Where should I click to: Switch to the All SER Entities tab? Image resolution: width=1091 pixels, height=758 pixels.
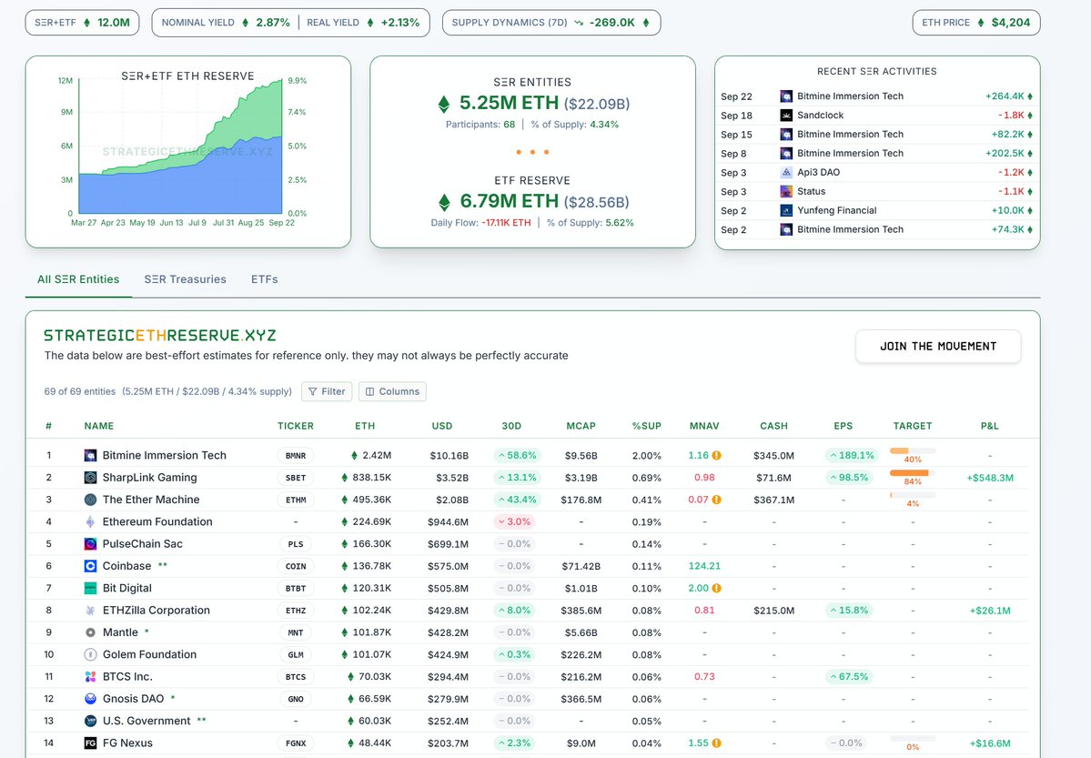78,279
